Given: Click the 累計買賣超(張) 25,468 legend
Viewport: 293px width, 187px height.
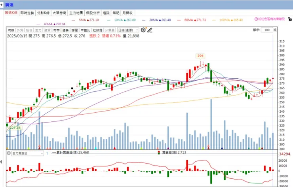Looking at the screenshot, I should (71, 153).
